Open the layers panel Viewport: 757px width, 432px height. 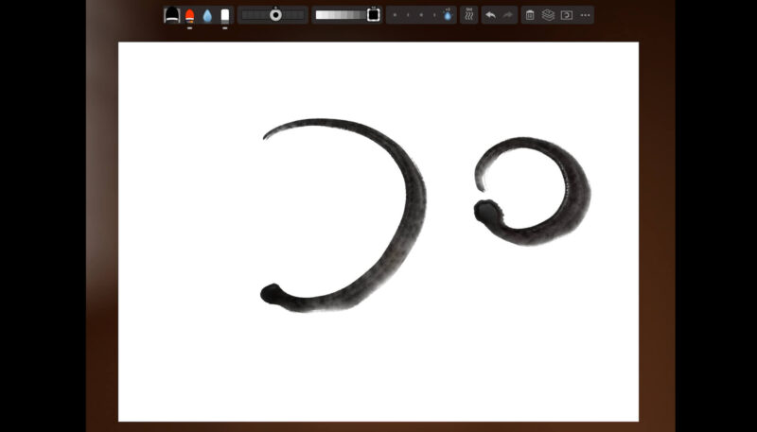548,15
